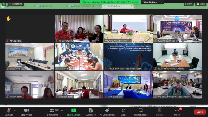Select the สกร.จังหวัดตาก video tile
Viewport: 208px width, 117px height.
128,85
